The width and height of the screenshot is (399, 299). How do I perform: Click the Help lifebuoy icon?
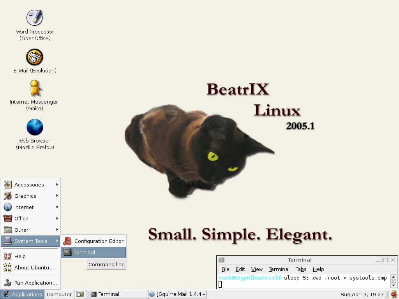click(8, 256)
